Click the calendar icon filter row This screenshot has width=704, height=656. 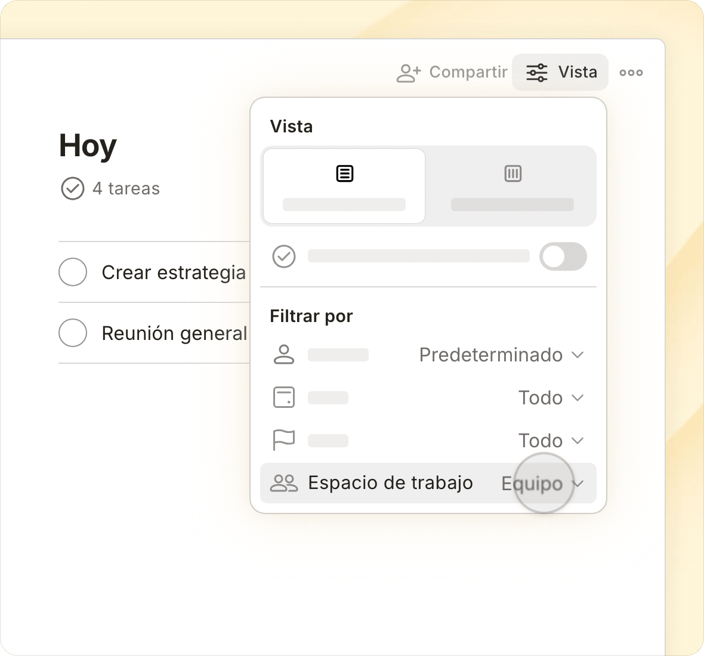(284, 397)
